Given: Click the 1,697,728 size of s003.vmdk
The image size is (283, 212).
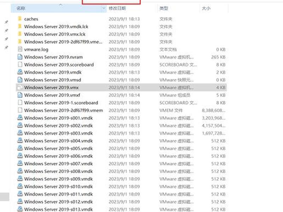Looking at the screenshot, I should (214, 133).
